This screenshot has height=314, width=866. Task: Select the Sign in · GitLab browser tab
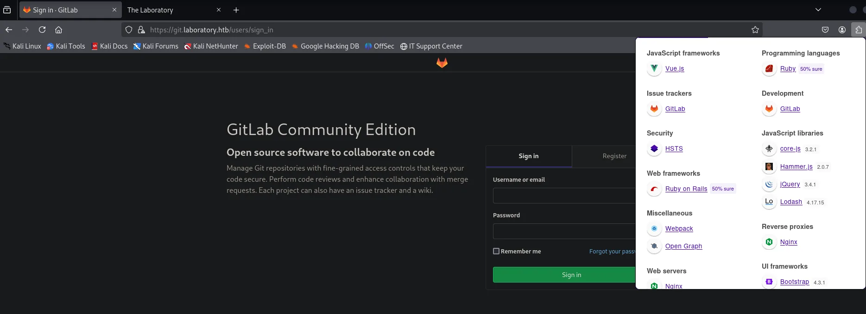(x=70, y=10)
